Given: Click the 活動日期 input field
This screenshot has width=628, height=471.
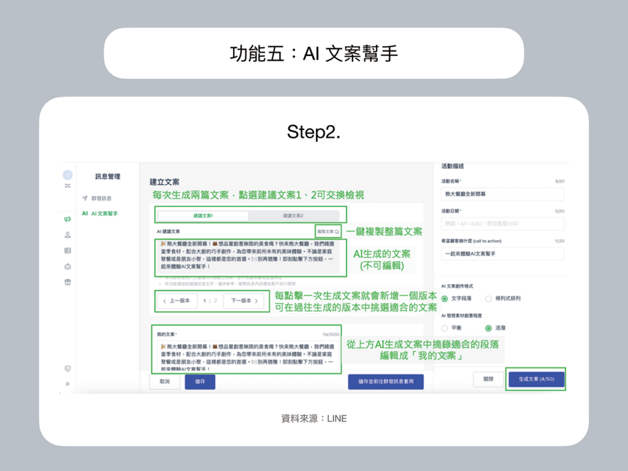Looking at the screenshot, I should 502,223.
